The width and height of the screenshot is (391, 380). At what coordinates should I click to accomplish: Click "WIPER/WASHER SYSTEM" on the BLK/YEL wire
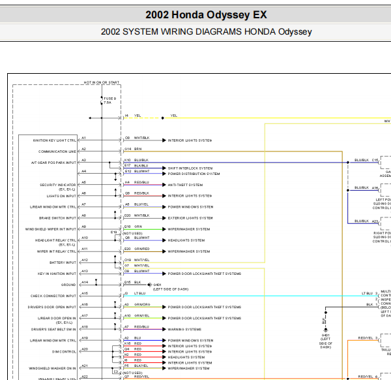(188, 368)
